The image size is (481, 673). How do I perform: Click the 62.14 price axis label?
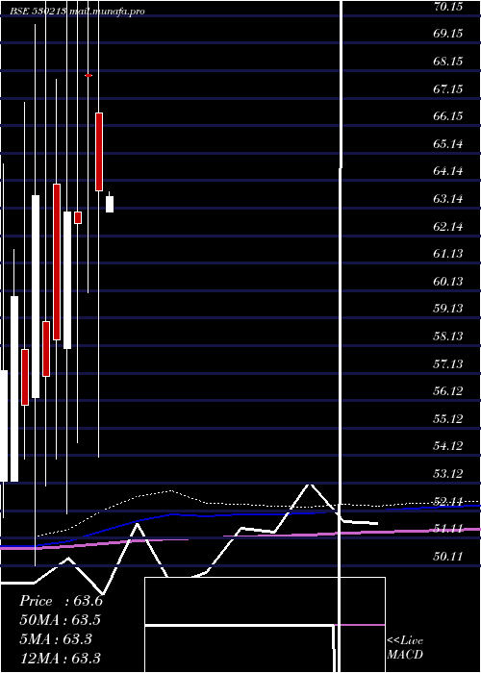click(x=448, y=226)
